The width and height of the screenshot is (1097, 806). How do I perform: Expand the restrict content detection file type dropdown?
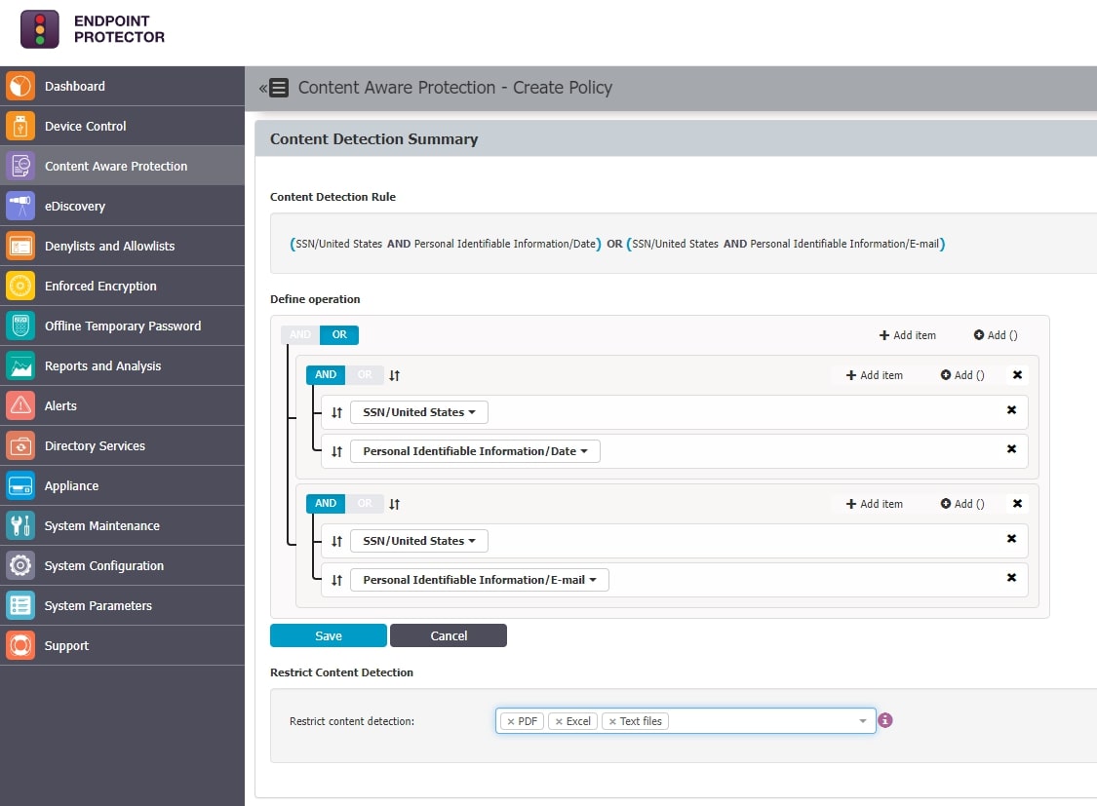click(862, 720)
